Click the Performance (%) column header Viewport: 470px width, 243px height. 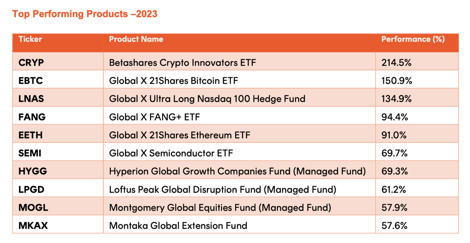(413, 39)
